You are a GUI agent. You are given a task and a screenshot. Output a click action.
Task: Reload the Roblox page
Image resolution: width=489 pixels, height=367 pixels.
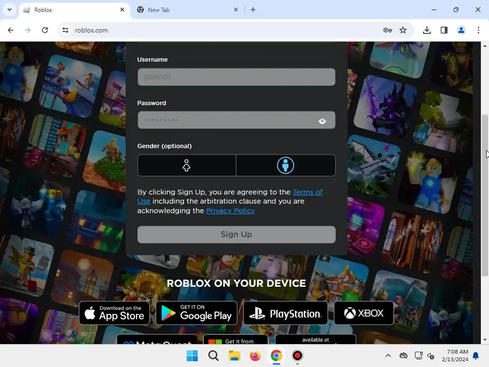click(45, 30)
